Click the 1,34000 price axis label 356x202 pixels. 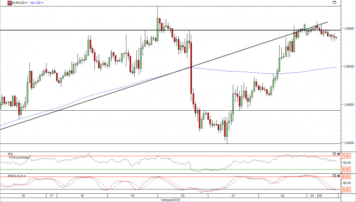tap(348, 143)
